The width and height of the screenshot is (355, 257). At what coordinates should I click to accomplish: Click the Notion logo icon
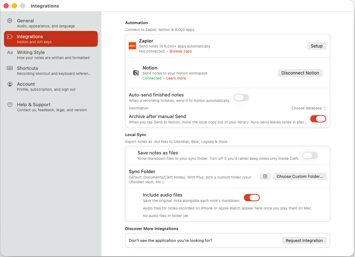click(136, 73)
